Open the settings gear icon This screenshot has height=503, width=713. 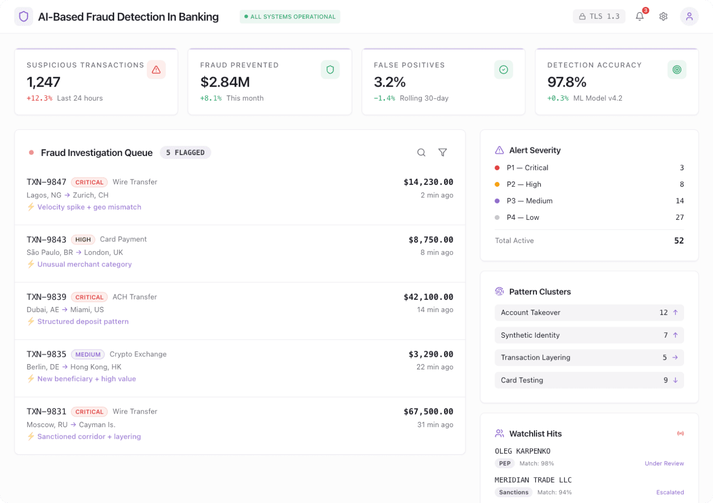pos(664,16)
